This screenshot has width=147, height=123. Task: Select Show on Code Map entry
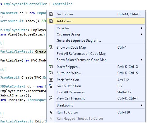tap(96, 48)
